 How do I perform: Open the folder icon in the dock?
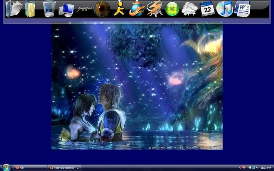pyautogui.click(x=30, y=9)
